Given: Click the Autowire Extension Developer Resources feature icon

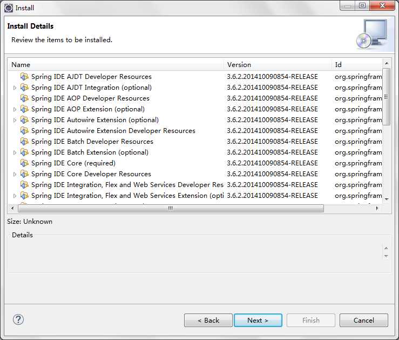Looking at the screenshot, I should [x=24, y=131].
